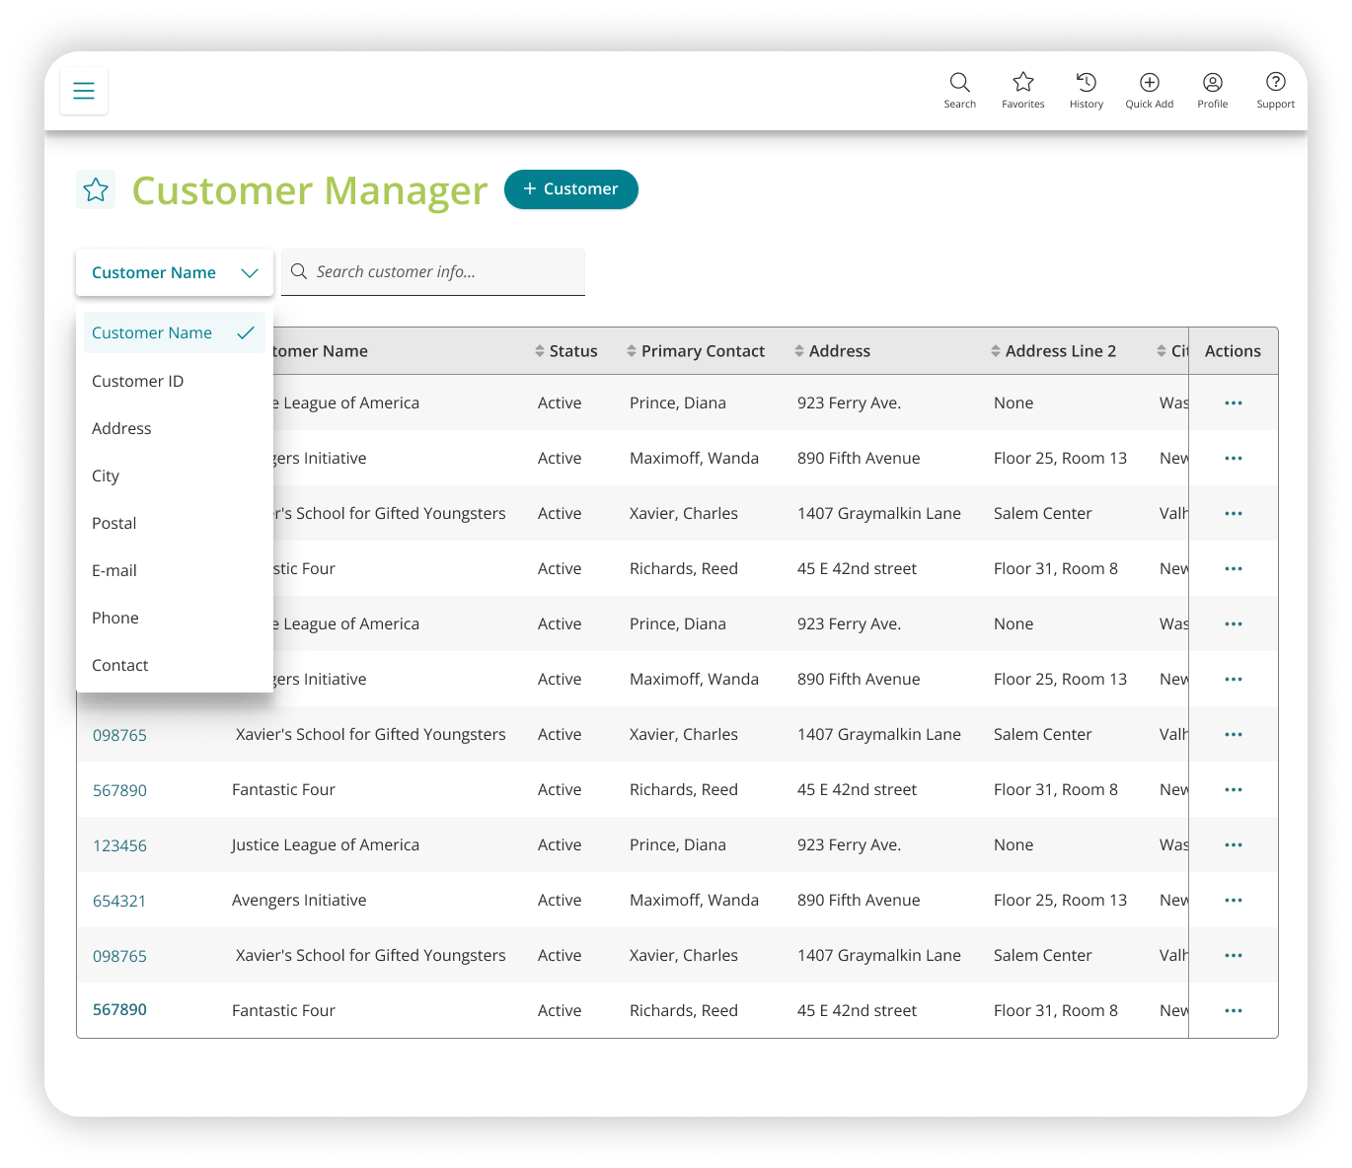The image size is (1352, 1168).
Task: Select E-mail from the filter options
Action: pyautogui.click(x=114, y=570)
